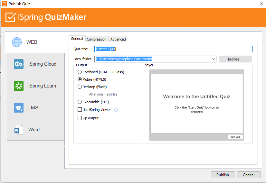Click Start Quiz in player preview

pyautogui.click(x=235, y=137)
